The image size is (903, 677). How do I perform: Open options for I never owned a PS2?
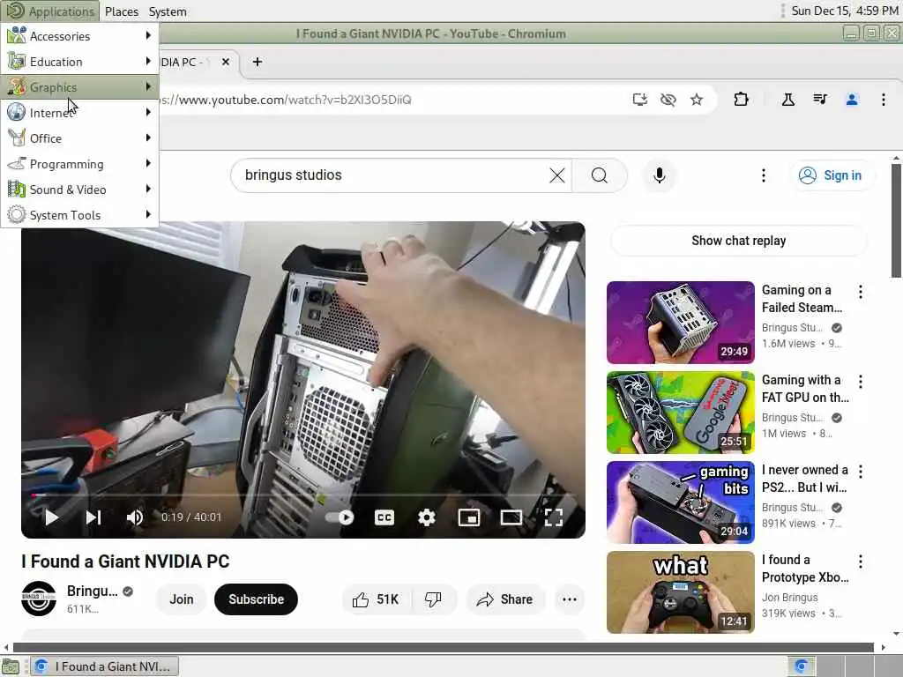(861, 472)
